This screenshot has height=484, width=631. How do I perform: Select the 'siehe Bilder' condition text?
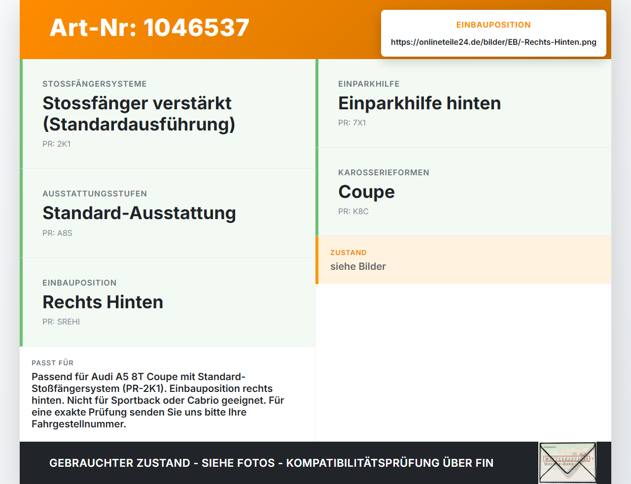(358, 266)
